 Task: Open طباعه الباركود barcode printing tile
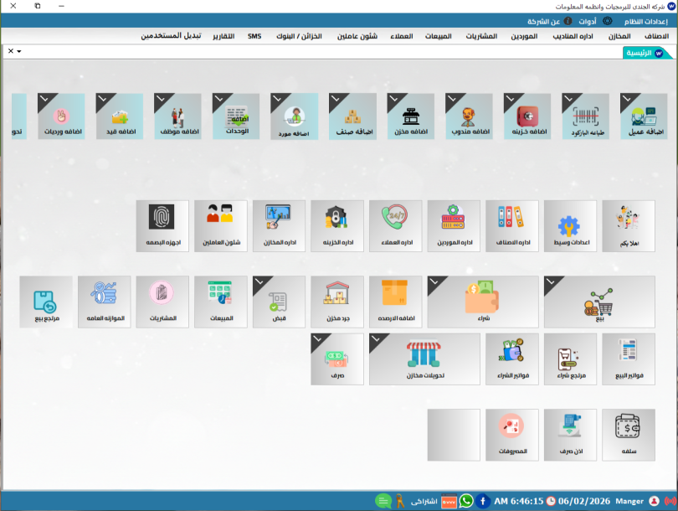tap(588, 116)
